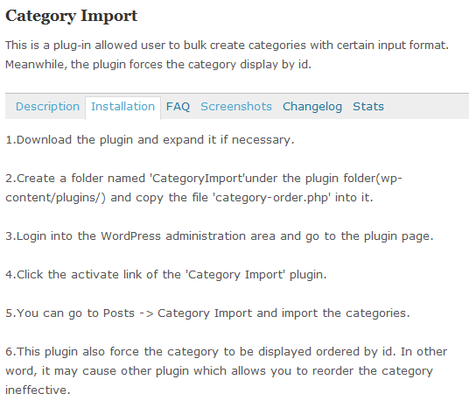Click empty tab bar area right of Stats

[x=428, y=107]
